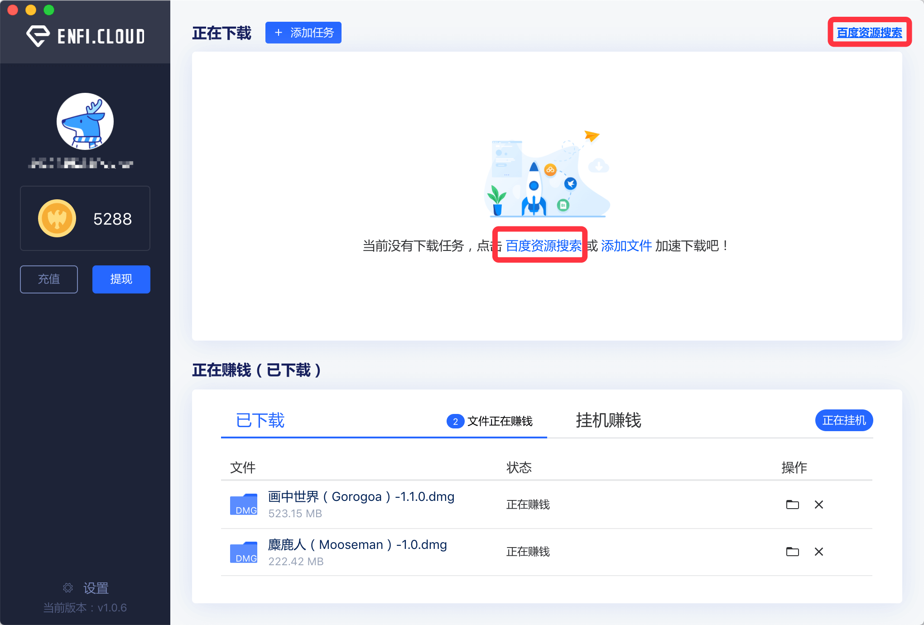Click the 523.15 MB file size
The height and width of the screenshot is (625, 924).
click(x=295, y=514)
